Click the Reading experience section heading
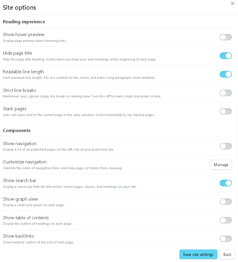 tap(24, 22)
